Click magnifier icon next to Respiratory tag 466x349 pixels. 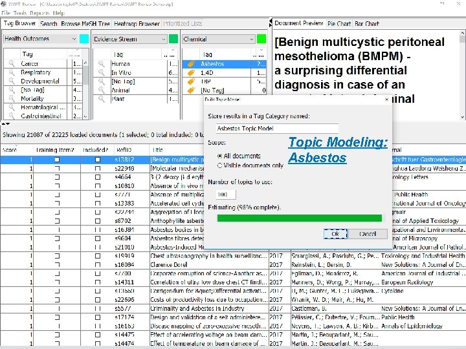[12, 72]
